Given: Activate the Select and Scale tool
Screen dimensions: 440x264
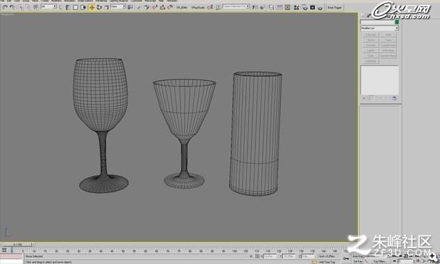Looking at the screenshot, I should [x=107, y=7].
